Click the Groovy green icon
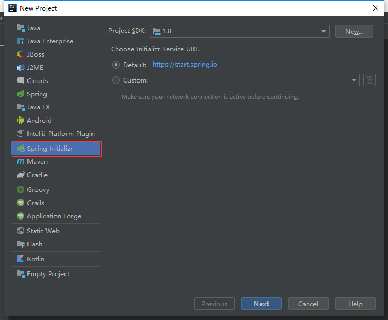388x320 pixels. tap(21, 189)
